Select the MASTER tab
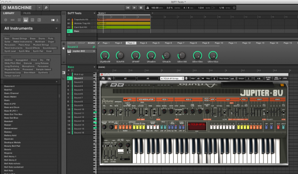298x174 pixels. [x=71, y=43]
